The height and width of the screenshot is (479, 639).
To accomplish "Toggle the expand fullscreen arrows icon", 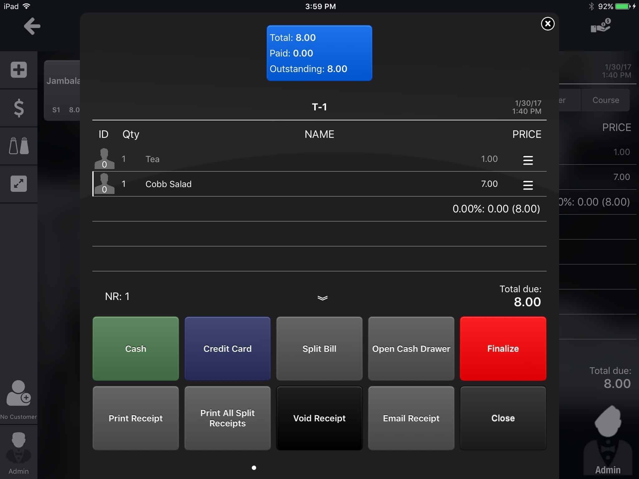I will tap(19, 184).
